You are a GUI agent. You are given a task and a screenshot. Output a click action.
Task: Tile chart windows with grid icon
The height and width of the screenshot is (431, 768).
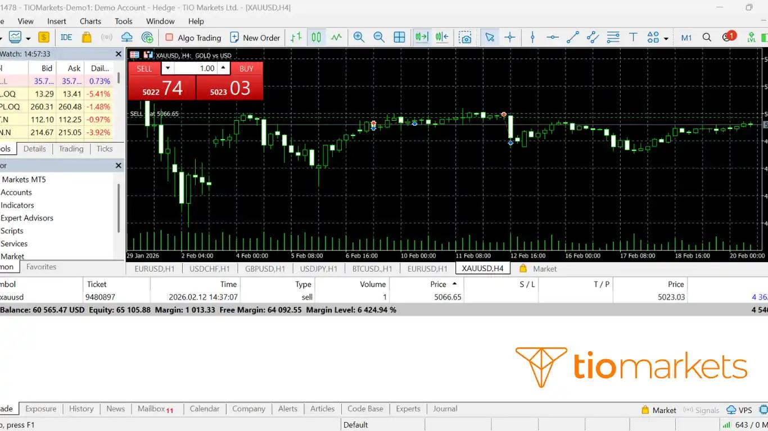399,38
